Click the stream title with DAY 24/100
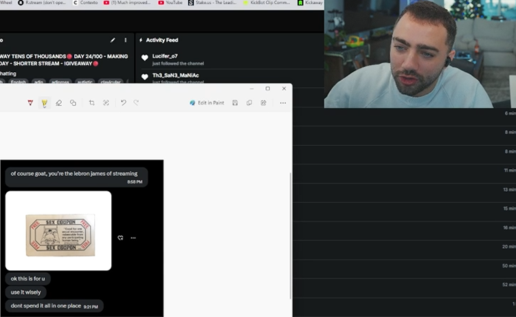Viewport: 516px width, 317px height. (x=64, y=60)
